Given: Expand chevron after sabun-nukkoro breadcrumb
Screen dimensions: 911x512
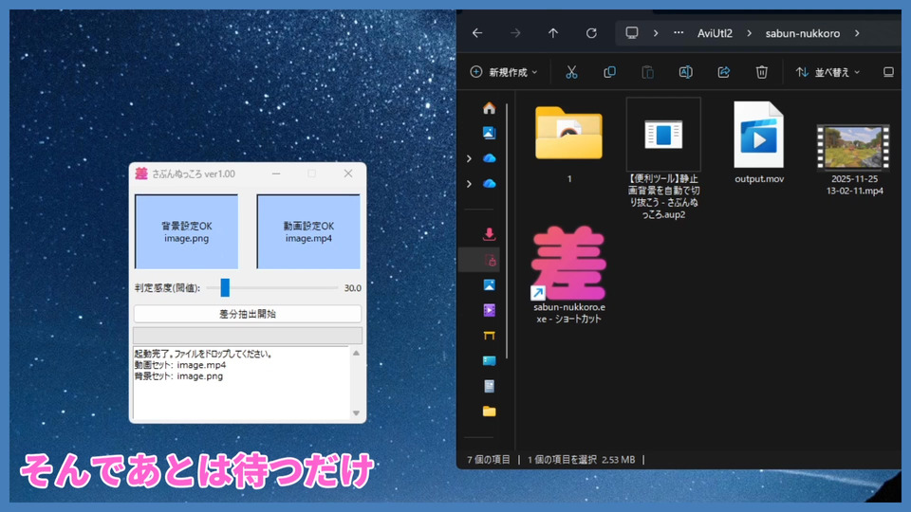Looking at the screenshot, I should (x=857, y=33).
